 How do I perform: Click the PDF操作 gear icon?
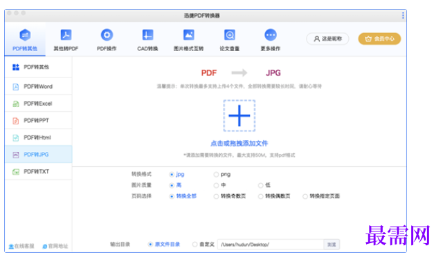[107, 35]
